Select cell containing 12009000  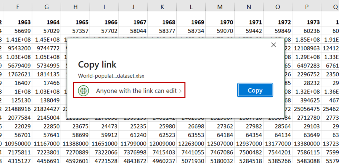[x=162, y=143]
